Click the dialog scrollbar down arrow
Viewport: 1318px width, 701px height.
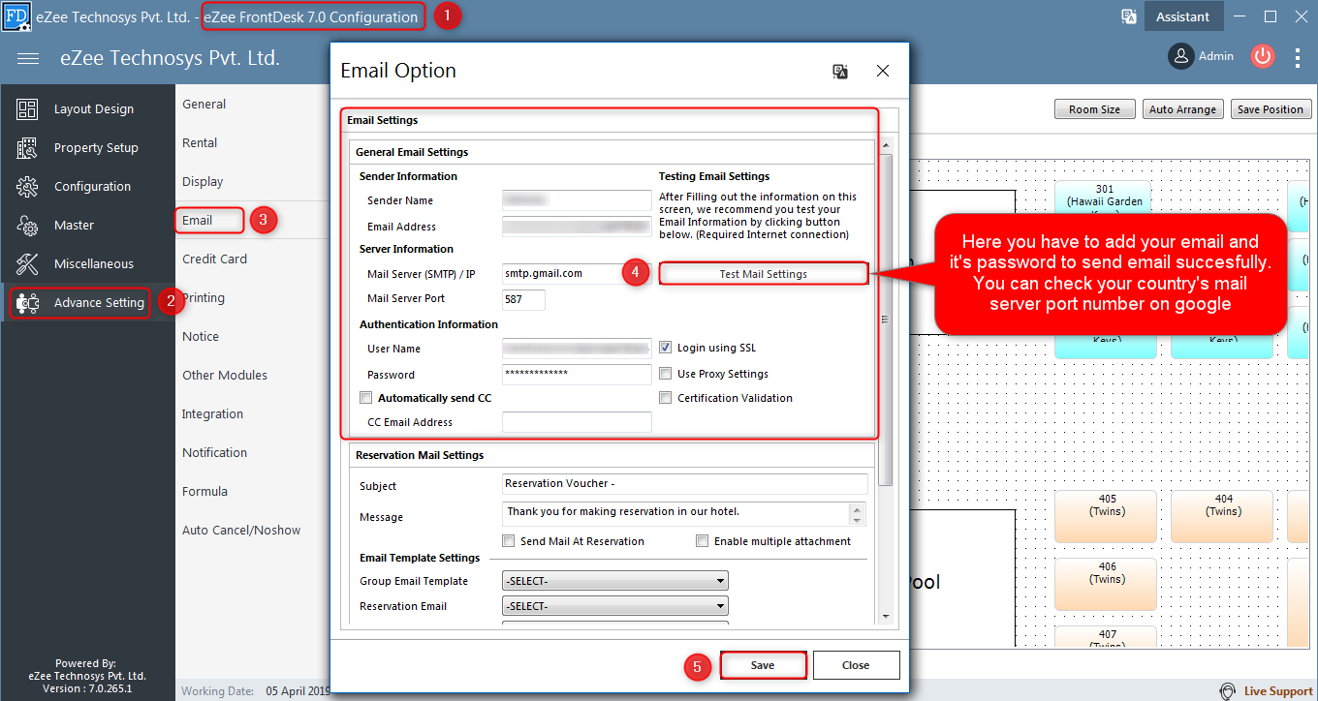886,616
